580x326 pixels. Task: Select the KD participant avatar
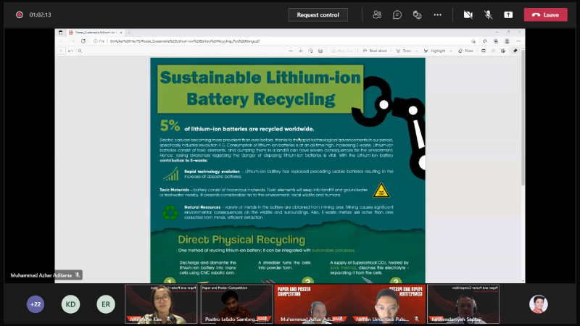point(70,304)
